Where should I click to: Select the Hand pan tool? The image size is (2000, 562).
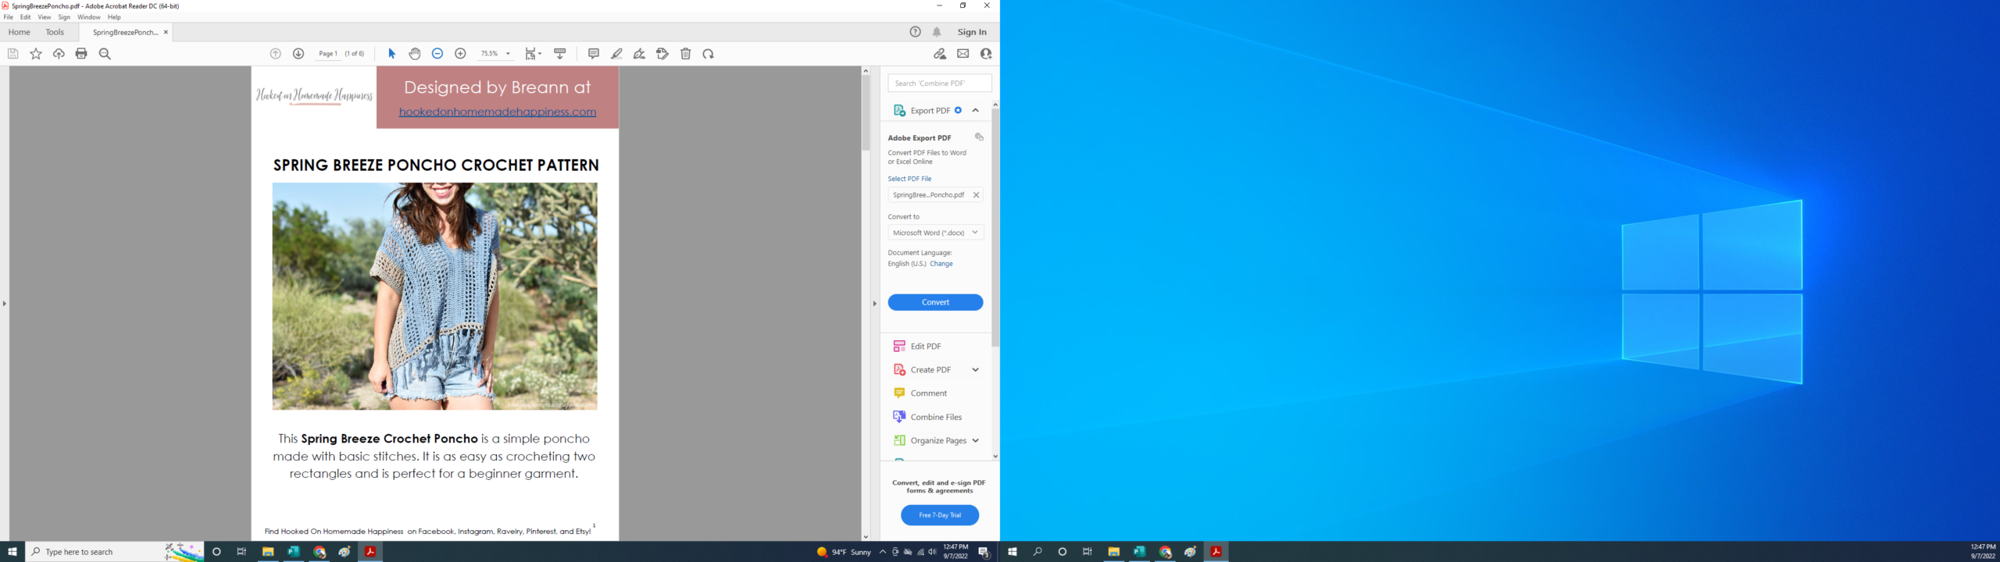pyautogui.click(x=415, y=54)
